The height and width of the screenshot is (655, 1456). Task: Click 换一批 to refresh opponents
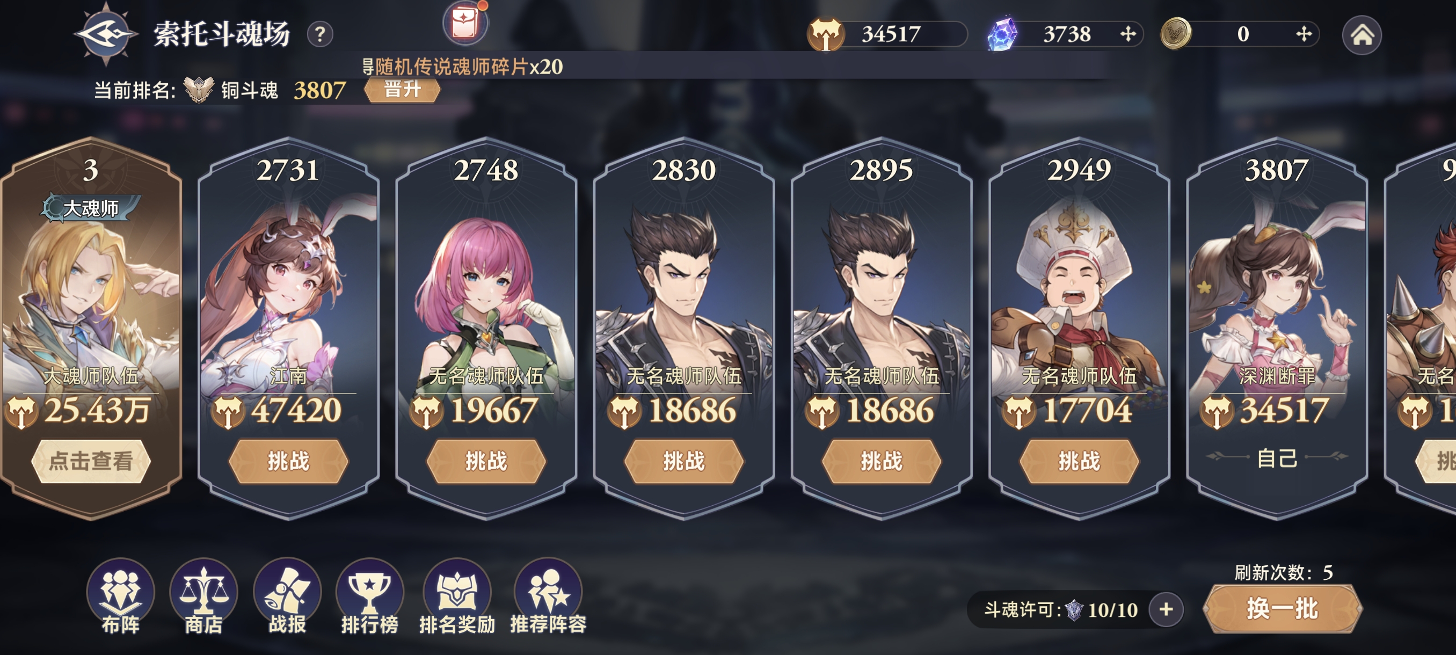click(x=1282, y=609)
